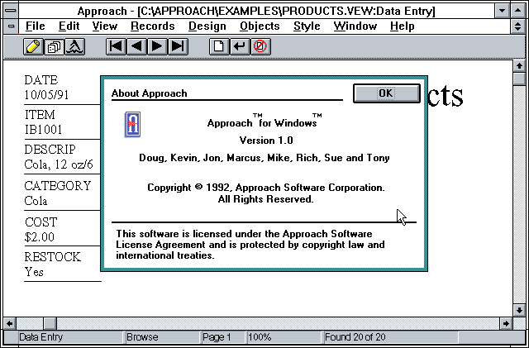Viewport: 529px width, 348px height.
Task: Click horizontal scrollbar left arrow
Action: click(10, 324)
